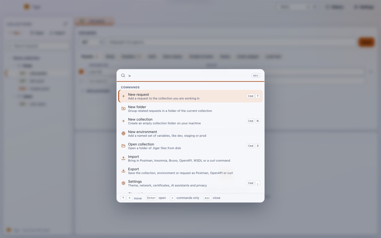Viewport: 381px width, 238px height.
Task: Click the Cmd O shortcut badge
Action: (254, 146)
